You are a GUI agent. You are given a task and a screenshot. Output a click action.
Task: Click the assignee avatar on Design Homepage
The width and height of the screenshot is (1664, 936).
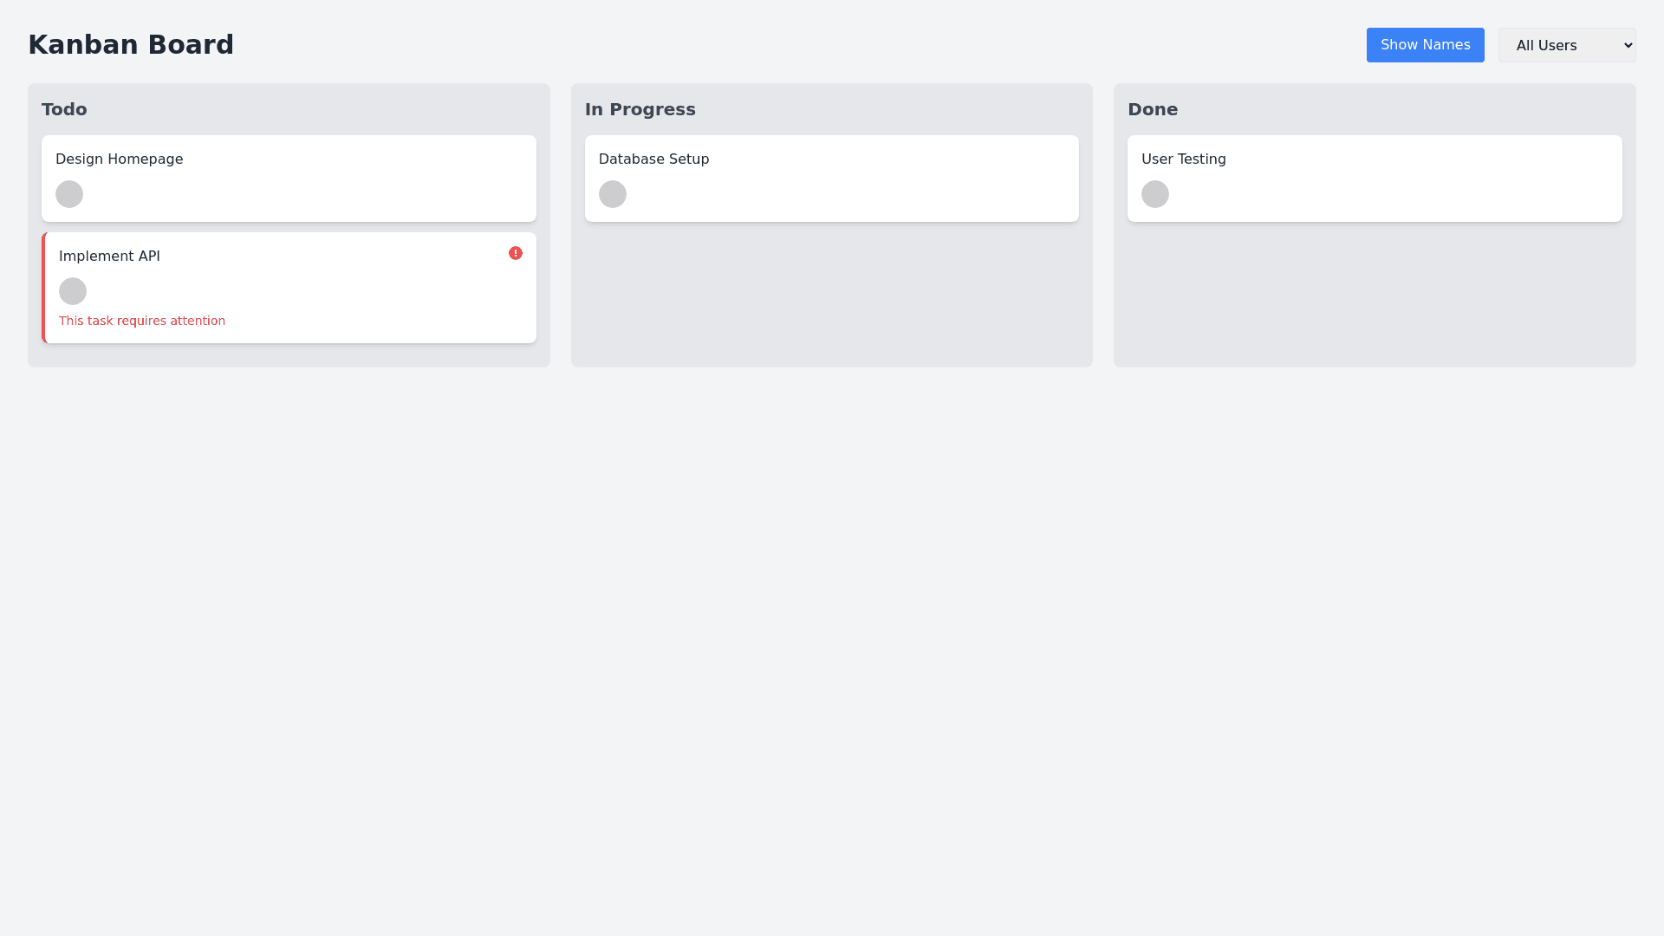[69, 194]
